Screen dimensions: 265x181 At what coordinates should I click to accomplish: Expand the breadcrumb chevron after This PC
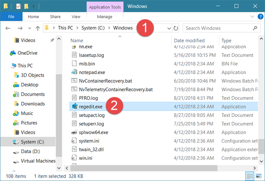point(77,28)
